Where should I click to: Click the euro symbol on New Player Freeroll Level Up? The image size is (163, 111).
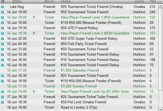[x=34, y=91]
